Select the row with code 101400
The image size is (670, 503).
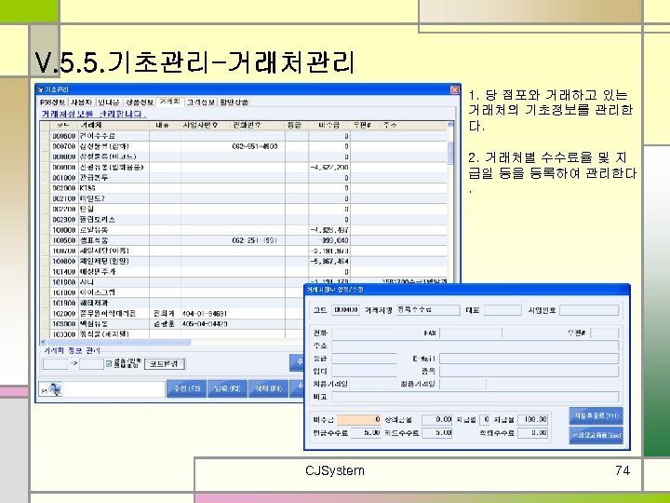(244, 272)
